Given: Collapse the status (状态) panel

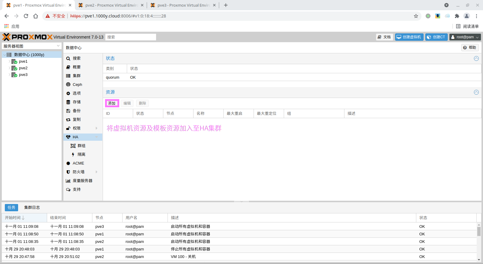Looking at the screenshot, I should (x=476, y=58).
